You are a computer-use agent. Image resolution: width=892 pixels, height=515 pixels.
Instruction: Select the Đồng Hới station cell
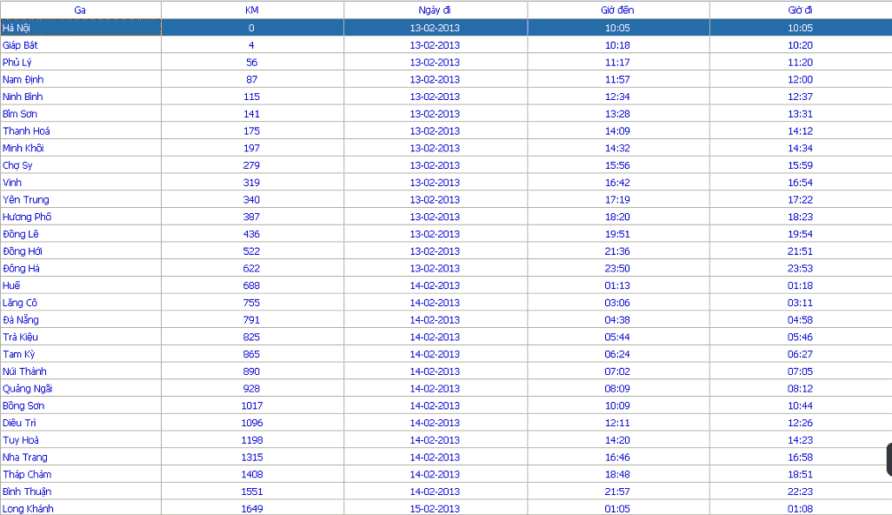click(x=80, y=251)
